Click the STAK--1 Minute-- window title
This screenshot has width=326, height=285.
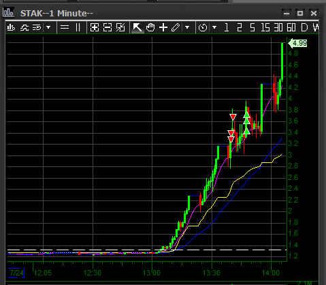point(56,14)
